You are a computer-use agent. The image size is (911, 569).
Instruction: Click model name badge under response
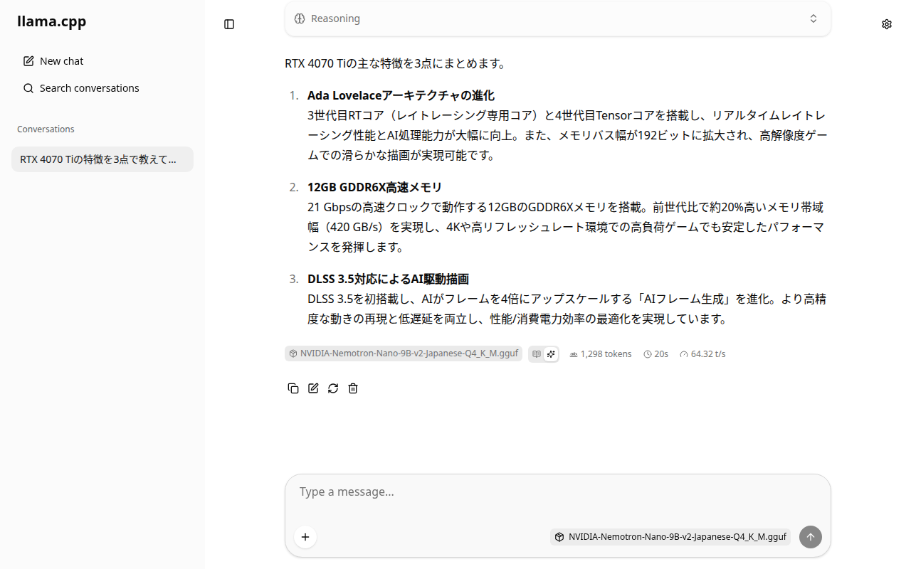(404, 353)
